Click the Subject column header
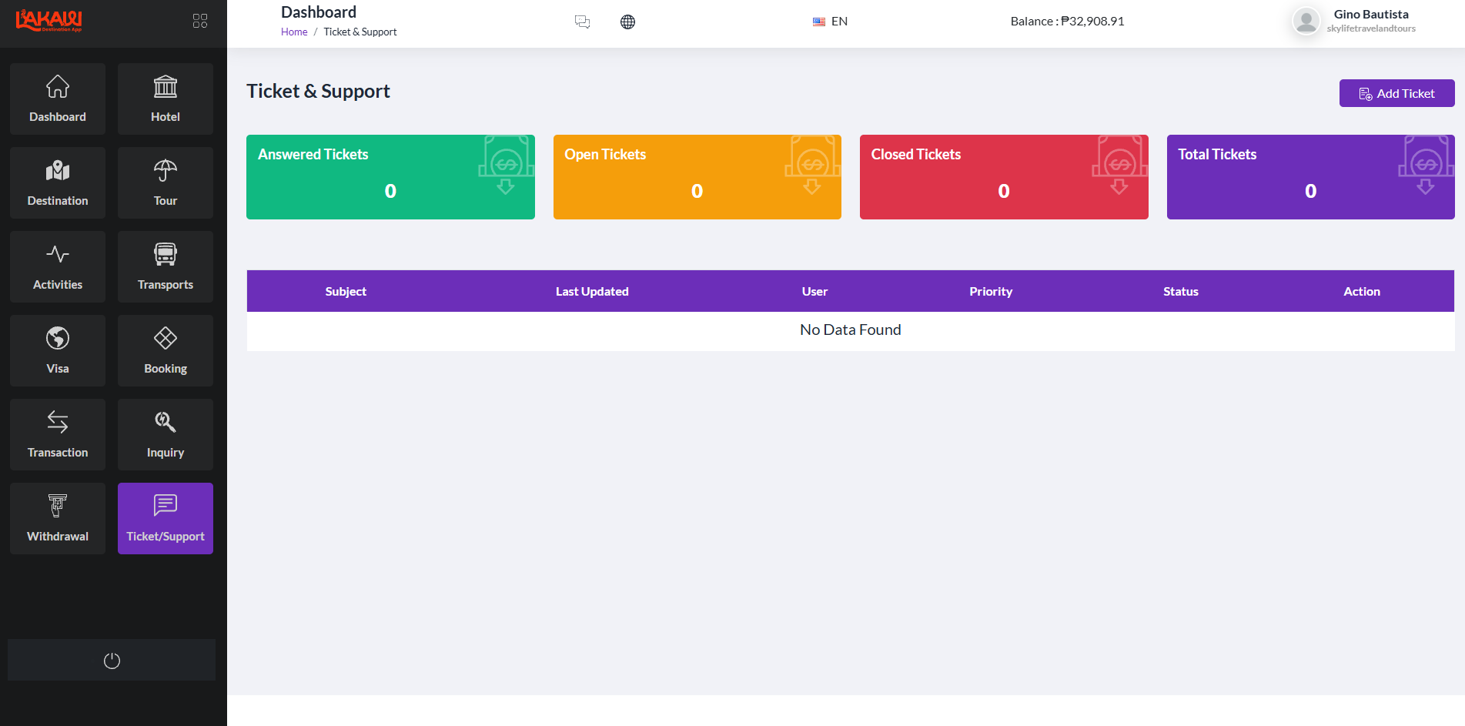The width and height of the screenshot is (1465, 726). pyautogui.click(x=346, y=291)
